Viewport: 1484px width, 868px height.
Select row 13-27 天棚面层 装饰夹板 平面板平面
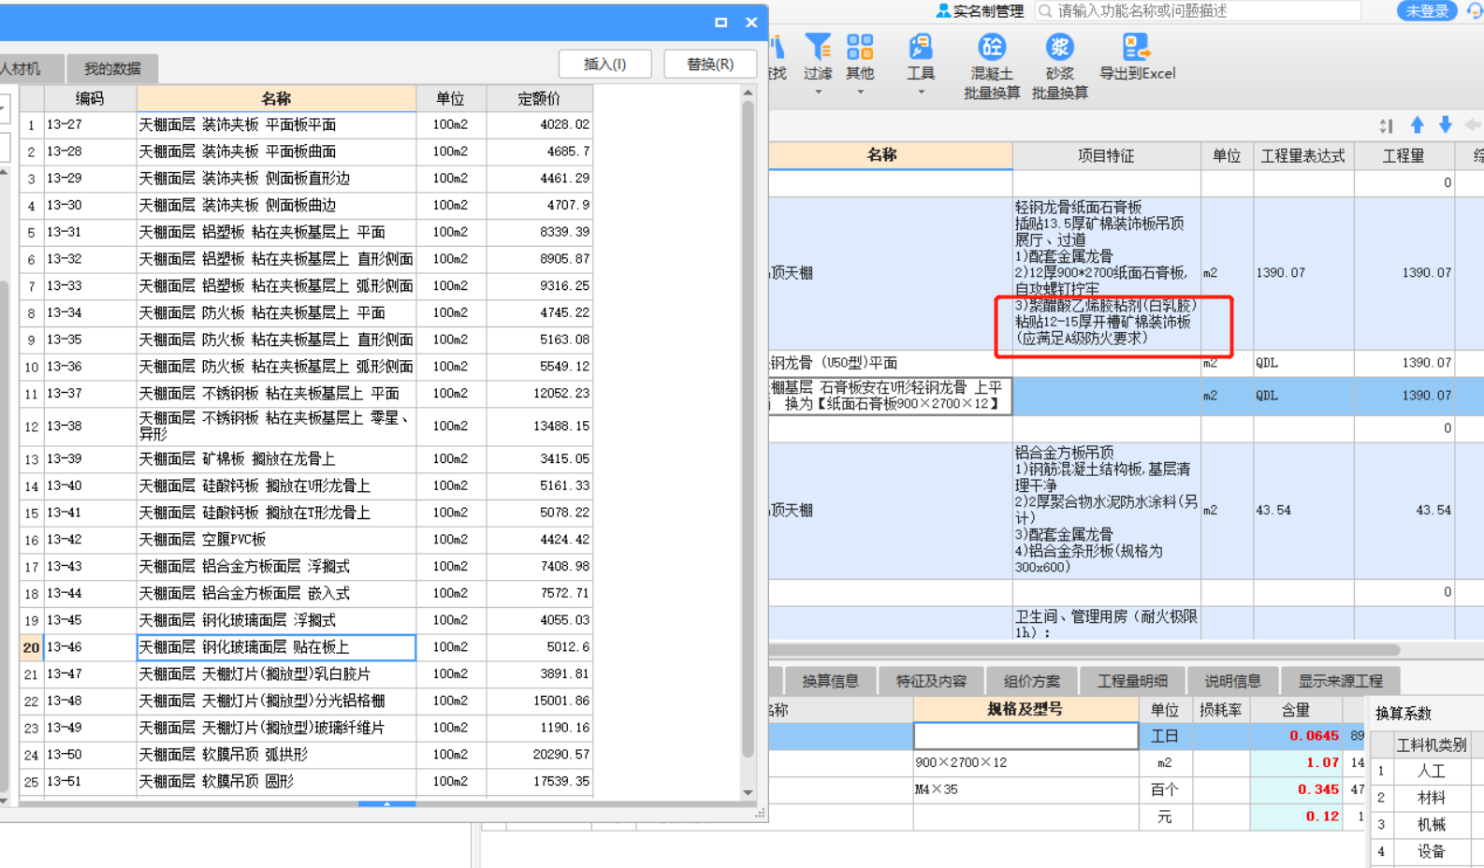click(306, 124)
